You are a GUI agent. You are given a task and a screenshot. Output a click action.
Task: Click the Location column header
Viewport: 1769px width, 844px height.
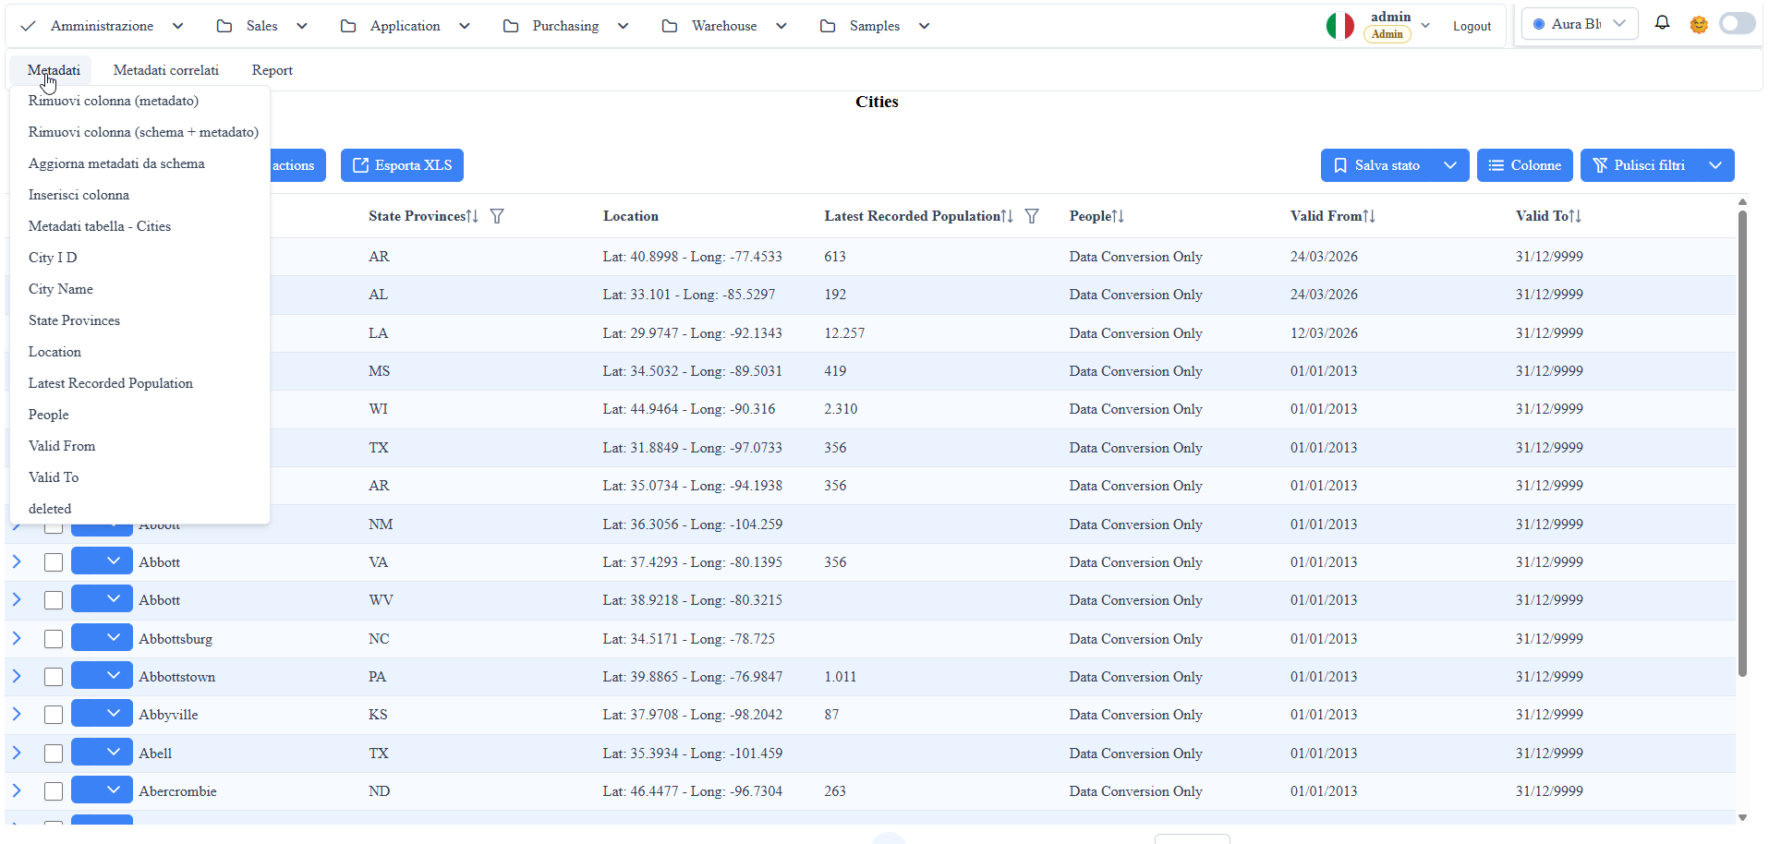tap(631, 216)
